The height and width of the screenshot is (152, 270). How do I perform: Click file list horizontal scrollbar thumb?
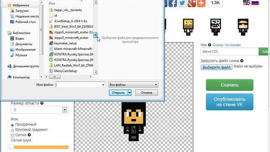coord(55,77)
